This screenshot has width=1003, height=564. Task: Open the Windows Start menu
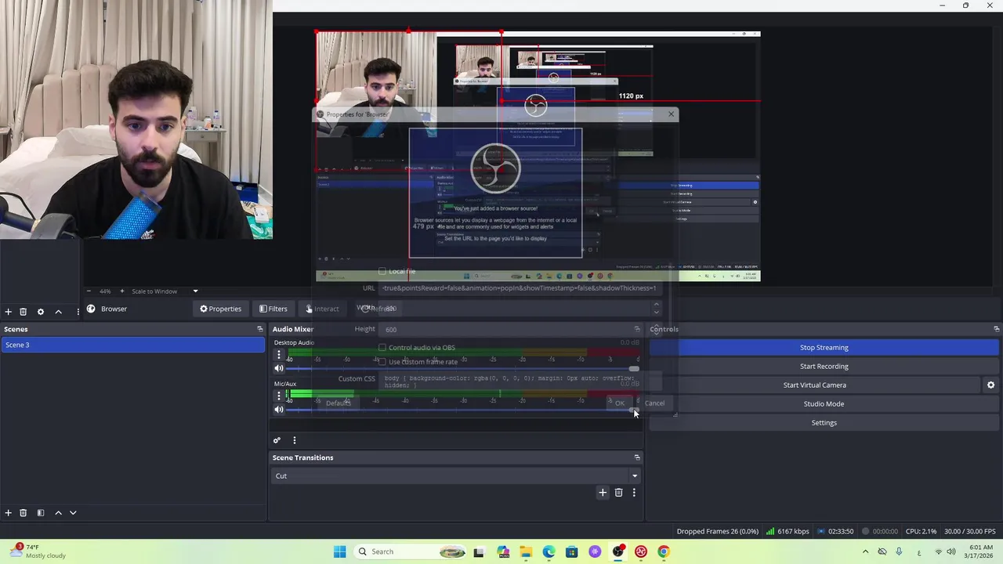point(339,551)
